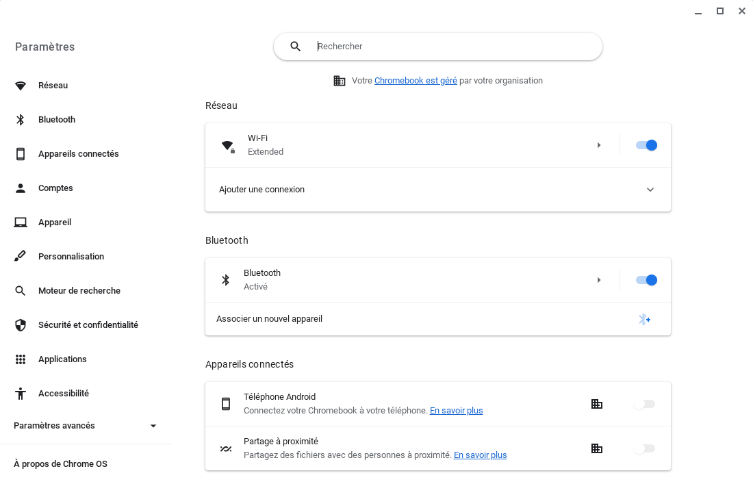Viewport: 753px width, 484px height.
Task: Disable the Wi-Fi toggle
Action: tap(646, 145)
